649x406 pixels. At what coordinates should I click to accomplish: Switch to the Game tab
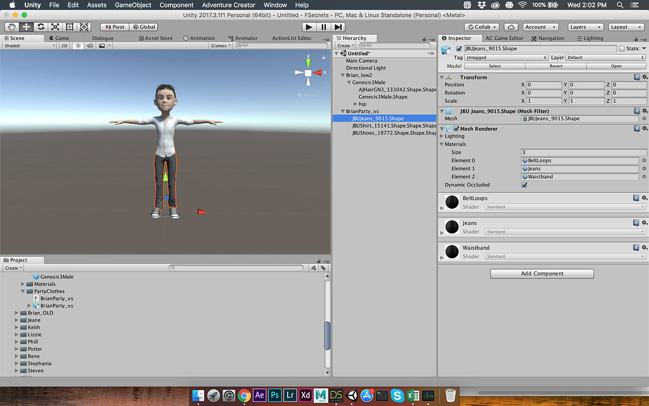point(61,37)
